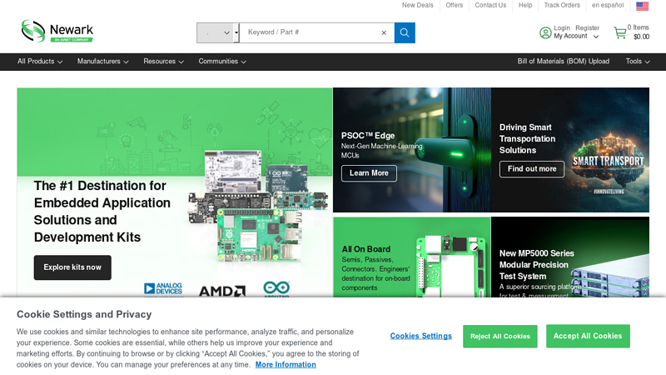Click Reject All Cookies button

click(x=499, y=336)
